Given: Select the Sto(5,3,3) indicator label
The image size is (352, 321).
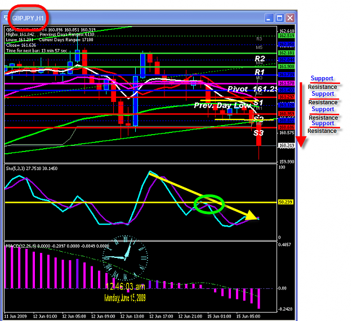Looking at the screenshot, I should 32,168.
